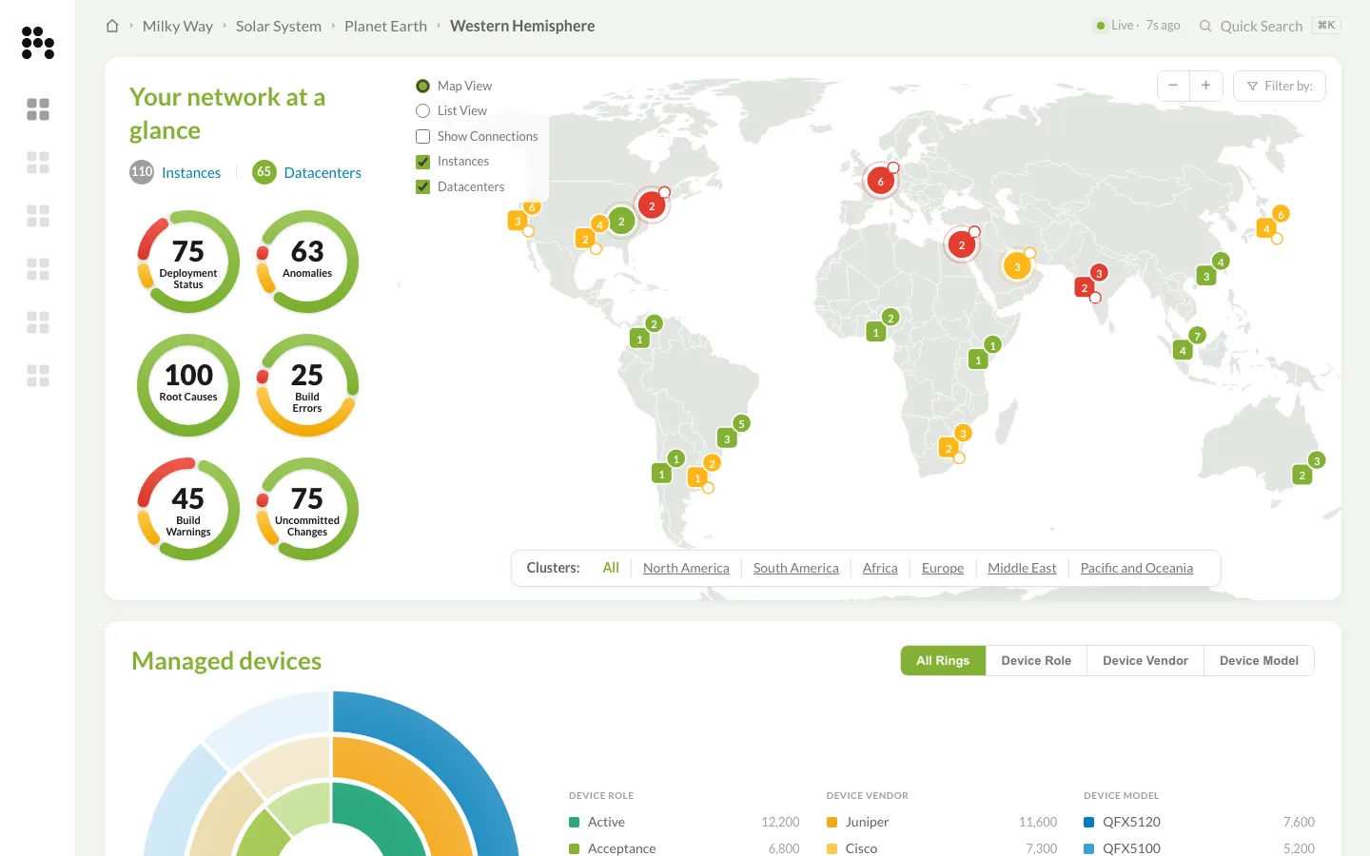Click the green Australia marker labeled 3
This screenshot has height=856, width=1370.
pyautogui.click(x=1317, y=460)
